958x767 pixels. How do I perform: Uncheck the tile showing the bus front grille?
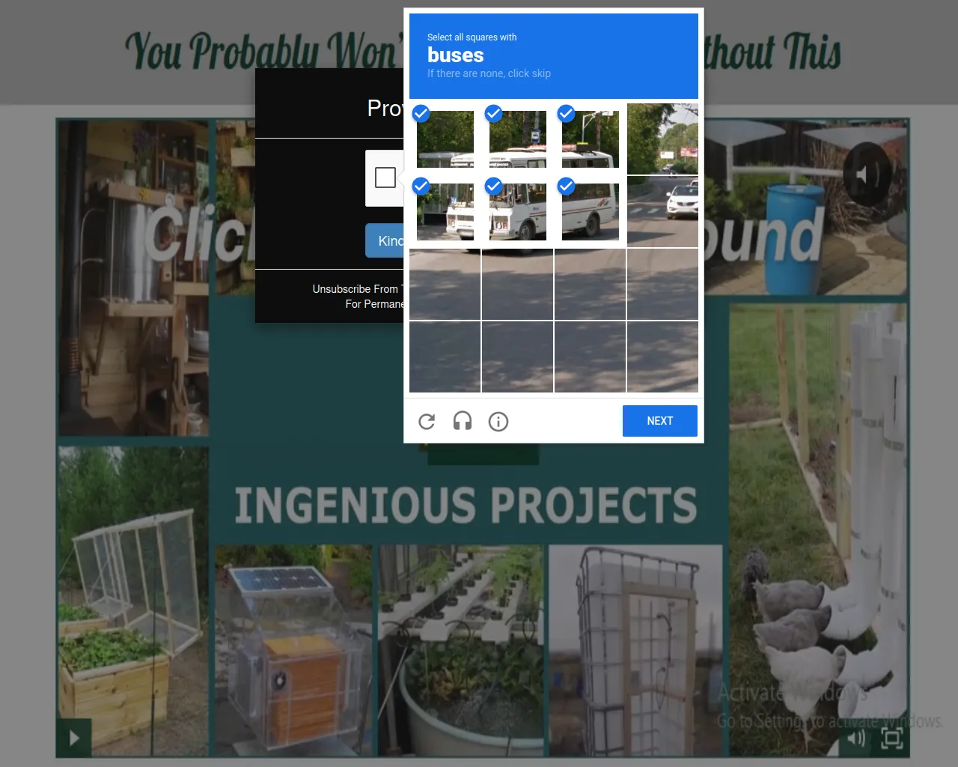pos(445,212)
